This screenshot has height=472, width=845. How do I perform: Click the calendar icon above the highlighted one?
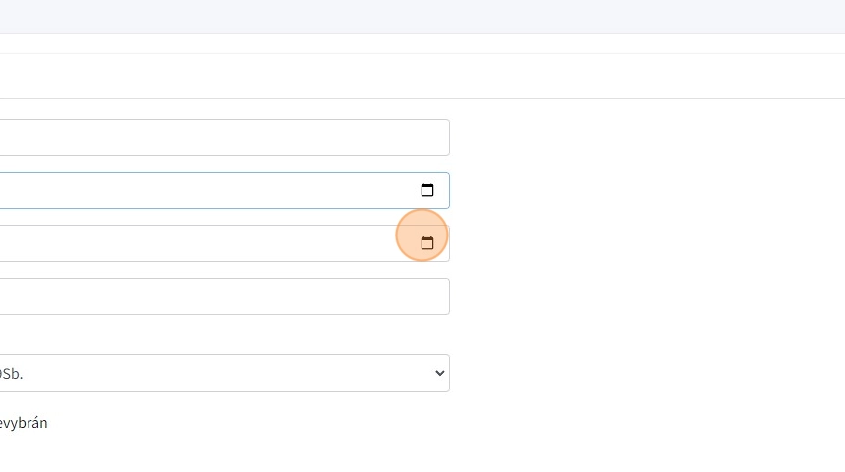427,190
